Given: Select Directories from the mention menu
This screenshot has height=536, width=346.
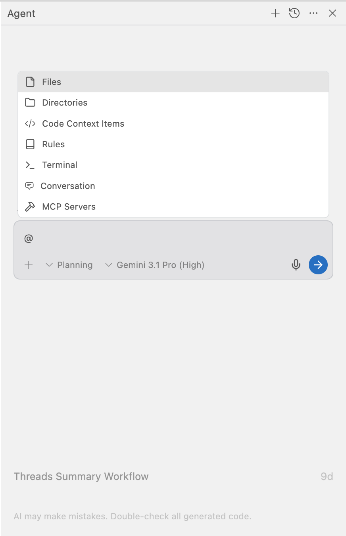Looking at the screenshot, I should pos(65,103).
